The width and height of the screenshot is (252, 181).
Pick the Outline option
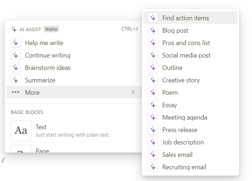(190, 67)
